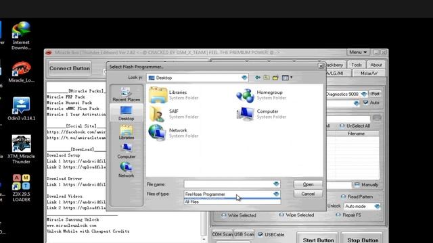Select the Computer system folder in file list

(261, 114)
